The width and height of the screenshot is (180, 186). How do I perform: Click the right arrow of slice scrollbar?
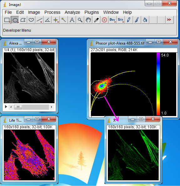51,107
